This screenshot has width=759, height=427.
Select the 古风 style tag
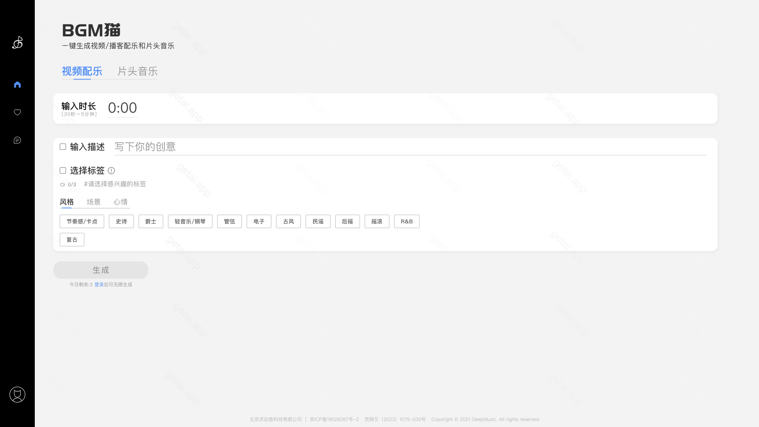289,221
